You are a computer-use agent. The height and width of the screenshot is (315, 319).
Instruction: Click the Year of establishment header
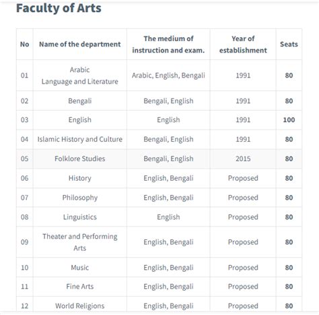pos(243,45)
